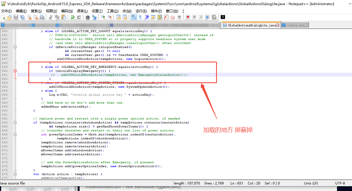Image resolution: width=352 pixels, height=191 pixels.
Task: Toggle synchronized horizontal scrolling icon
Action: tap(125, 17)
